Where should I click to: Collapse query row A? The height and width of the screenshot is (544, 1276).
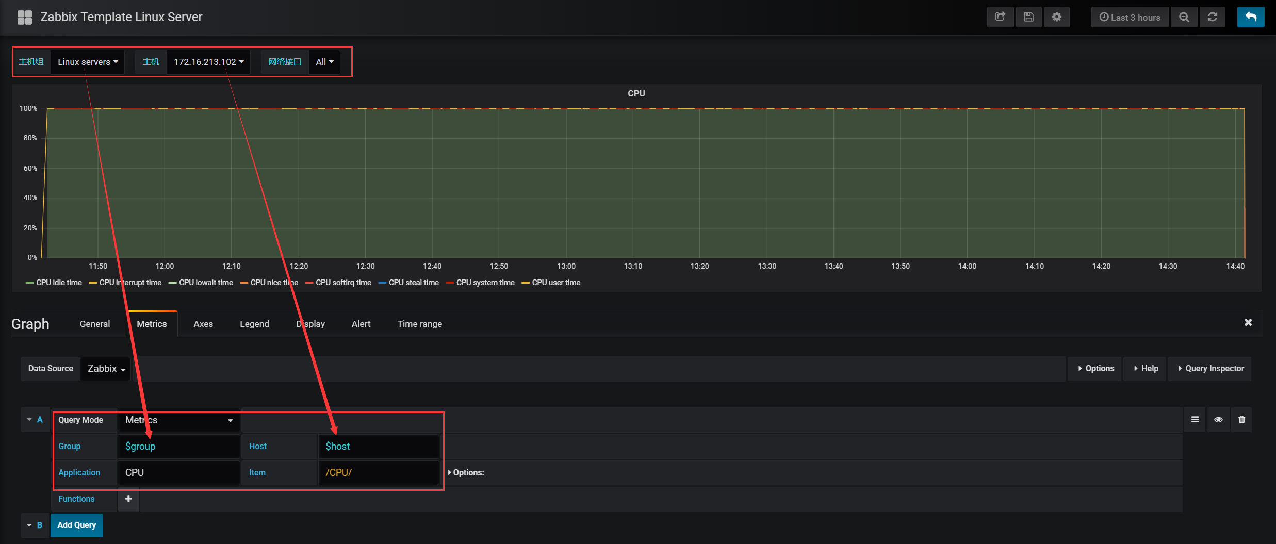(29, 420)
